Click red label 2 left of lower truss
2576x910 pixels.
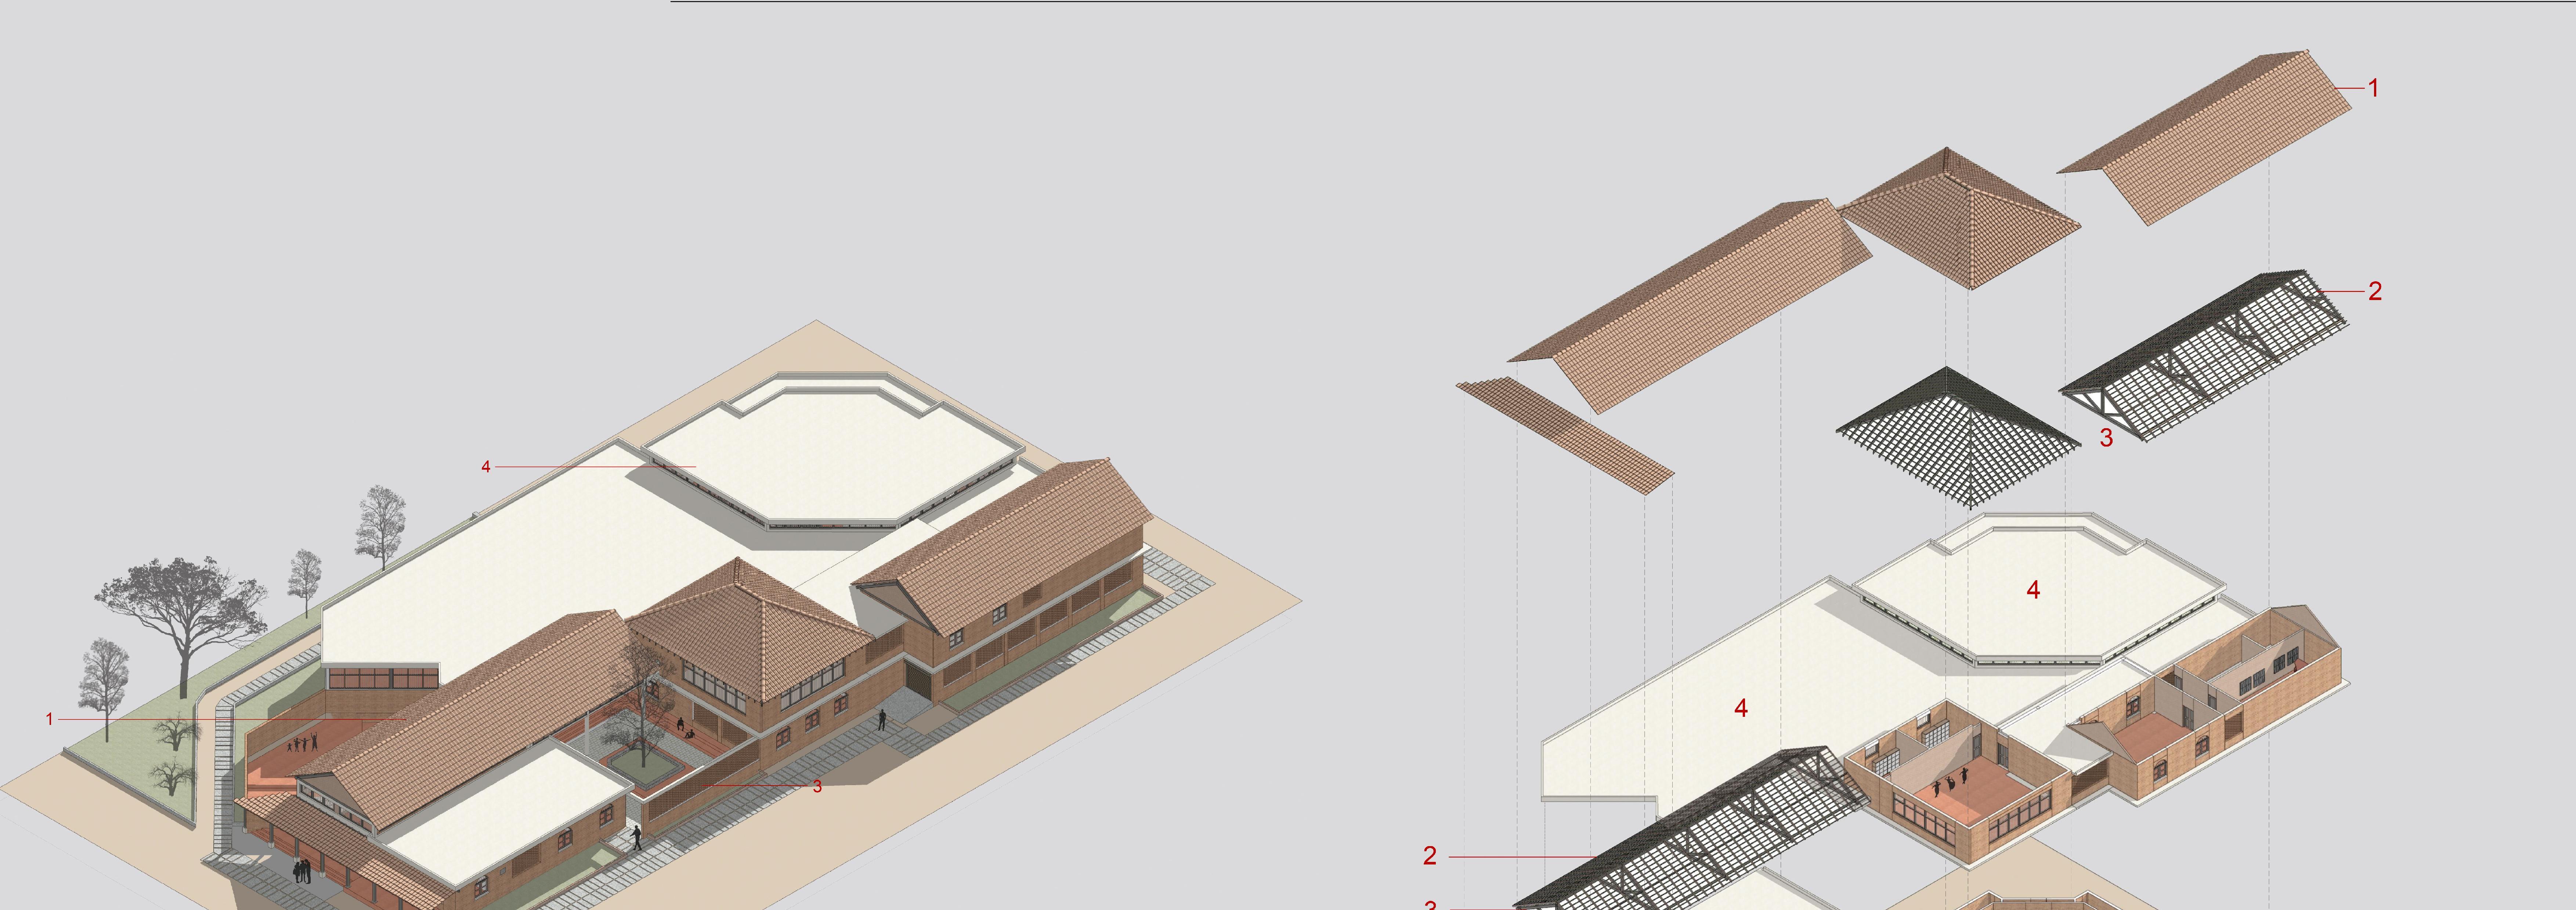1430,856
